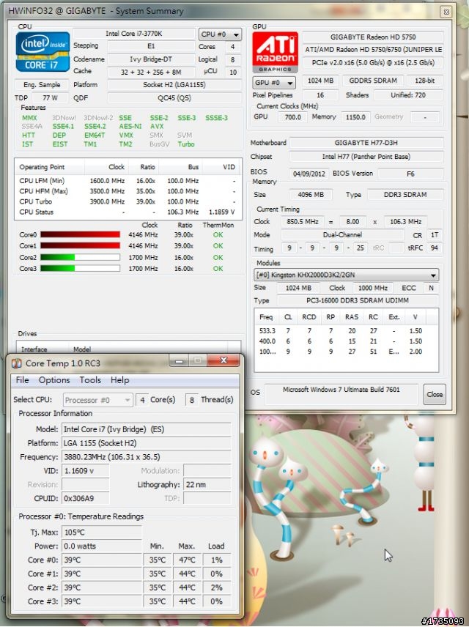The width and height of the screenshot is (469, 627).
Task: Open the GPU #0 selector dropdown
Action: point(274,83)
